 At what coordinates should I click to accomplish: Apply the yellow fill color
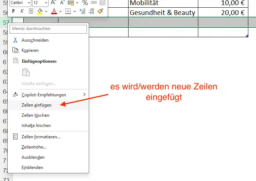point(40,11)
